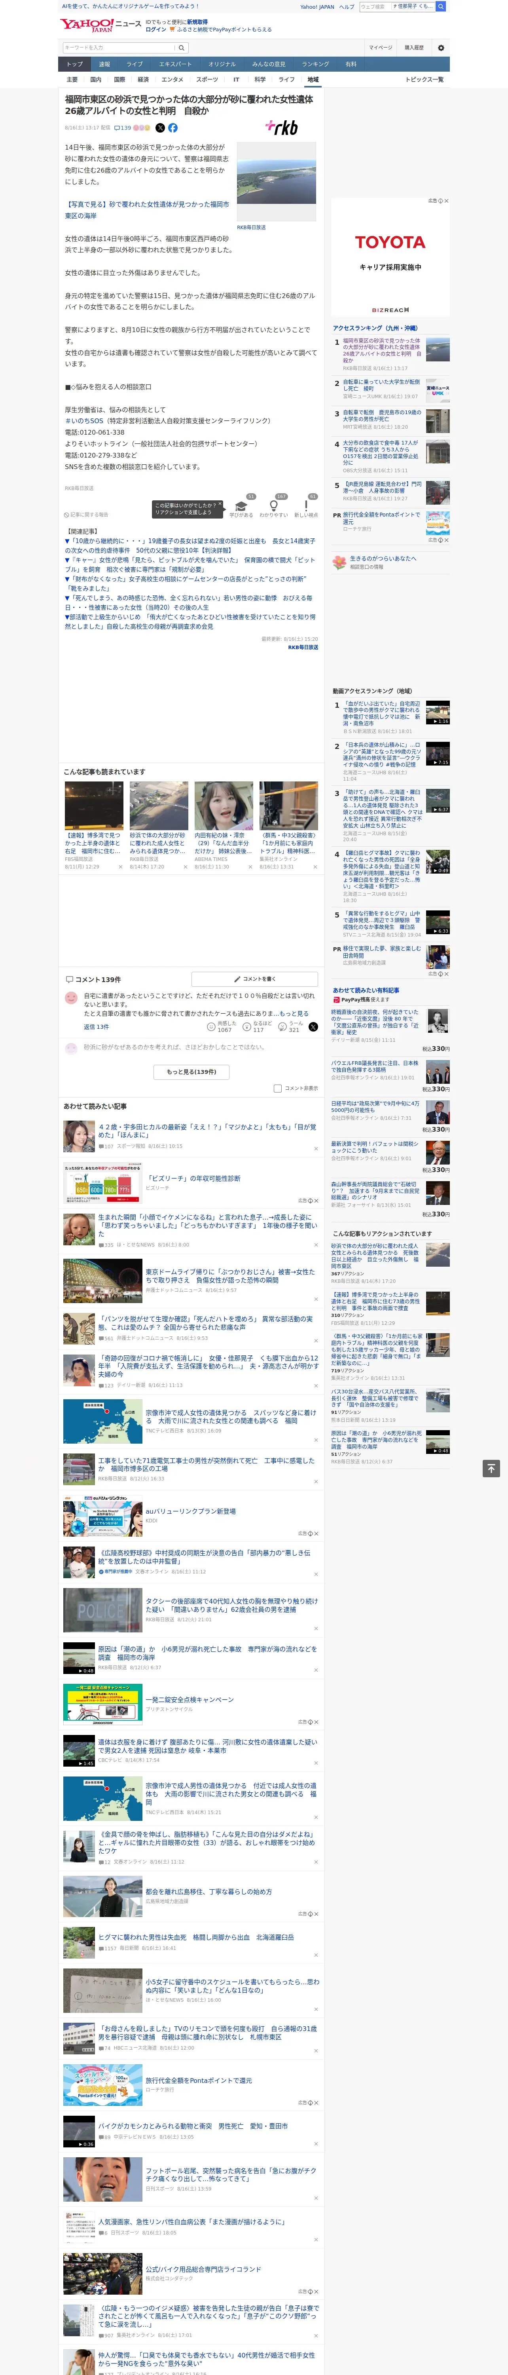This screenshot has height=2375, width=508.
Task: Open 人気漫画家、急性リンパ性白血病公表 article
Action: [192, 2222]
